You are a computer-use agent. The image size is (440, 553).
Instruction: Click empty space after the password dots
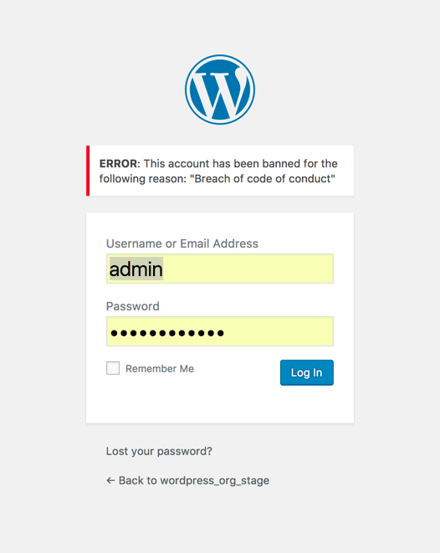point(279,331)
